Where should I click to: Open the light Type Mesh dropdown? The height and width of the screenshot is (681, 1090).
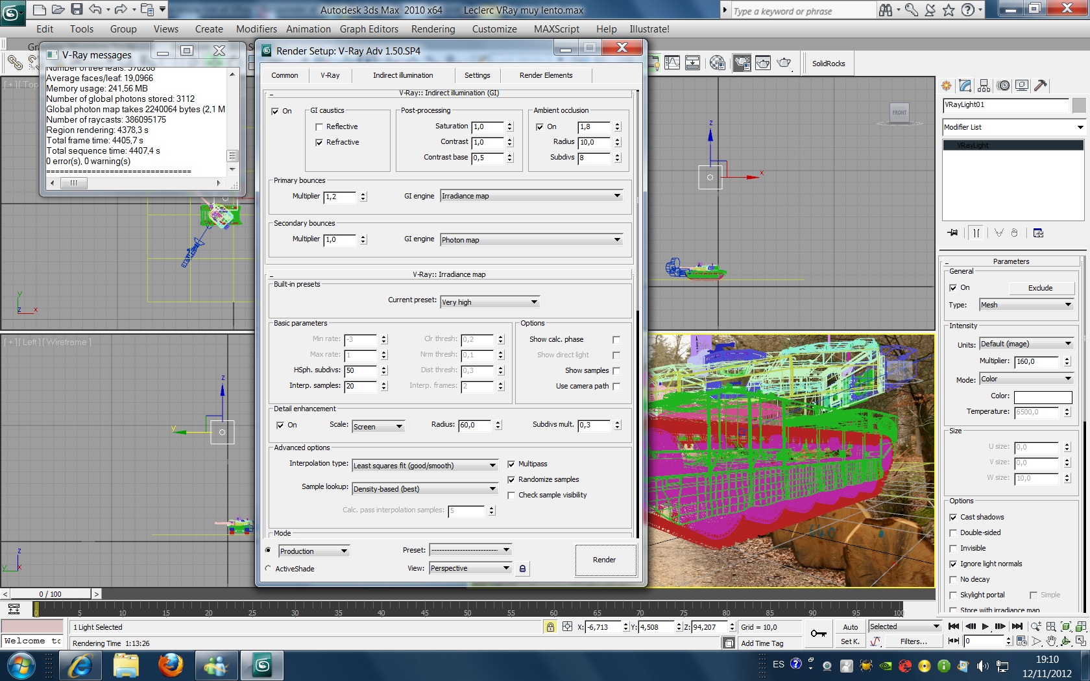[1026, 305]
